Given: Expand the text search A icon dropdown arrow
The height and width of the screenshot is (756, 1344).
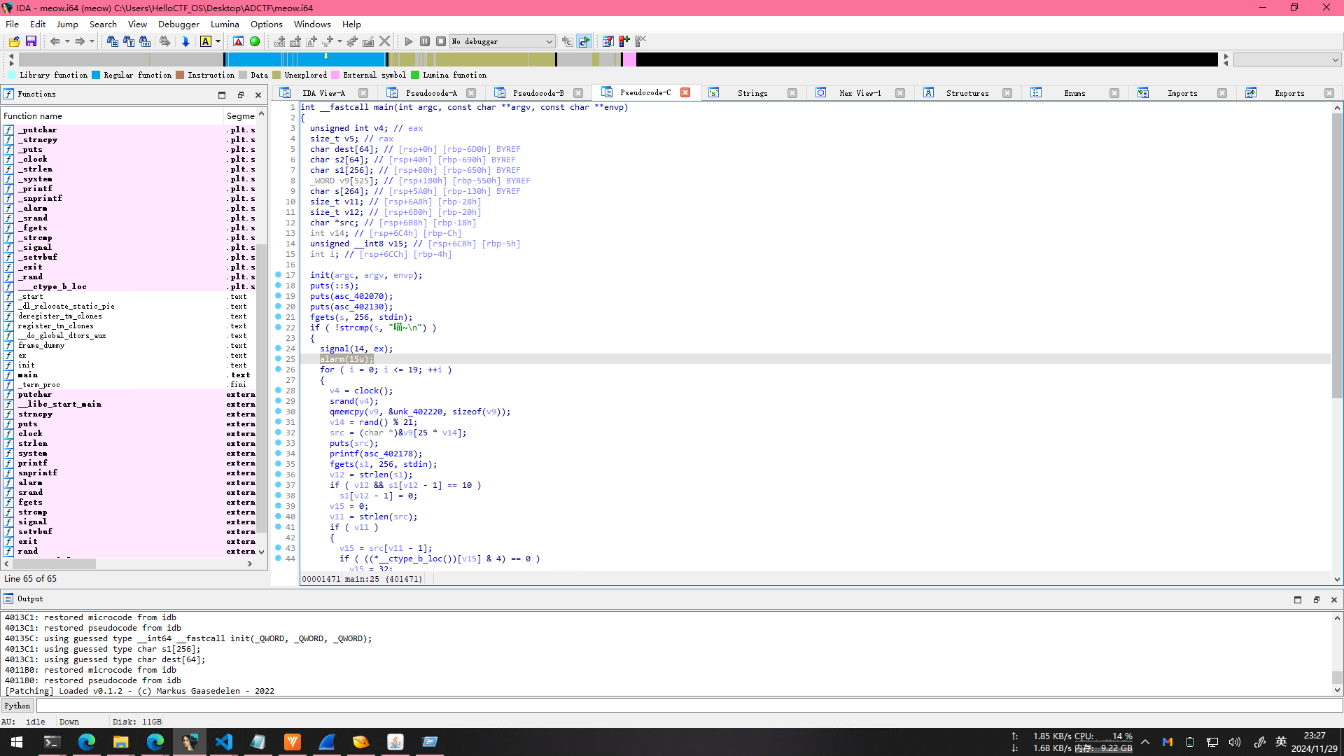Looking at the screenshot, I should pos(218,41).
